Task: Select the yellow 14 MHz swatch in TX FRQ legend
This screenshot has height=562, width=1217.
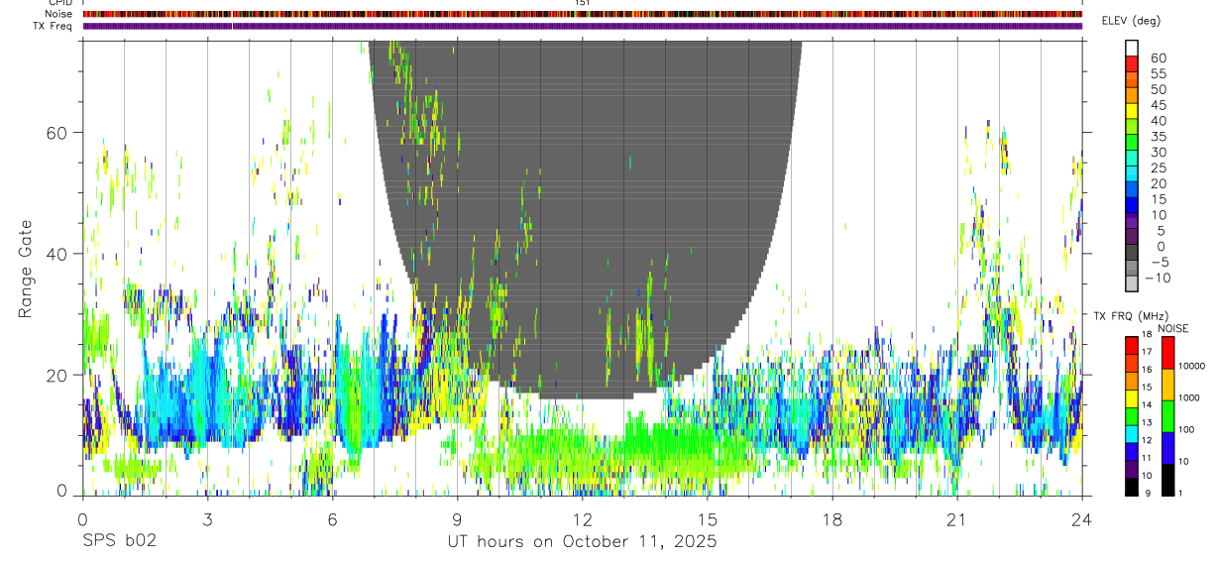Action: coord(1131,399)
